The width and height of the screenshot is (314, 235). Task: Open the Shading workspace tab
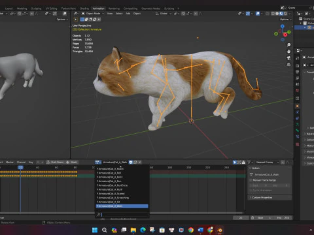pyautogui.click(x=84, y=8)
